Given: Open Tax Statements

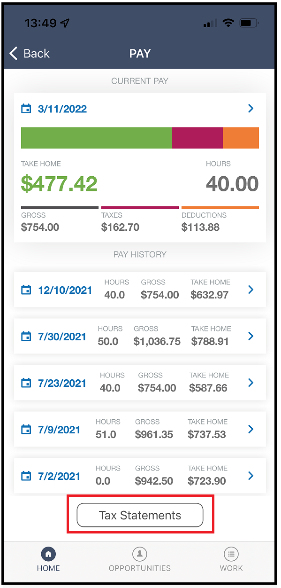Looking at the screenshot, I should tap(140, 515).
